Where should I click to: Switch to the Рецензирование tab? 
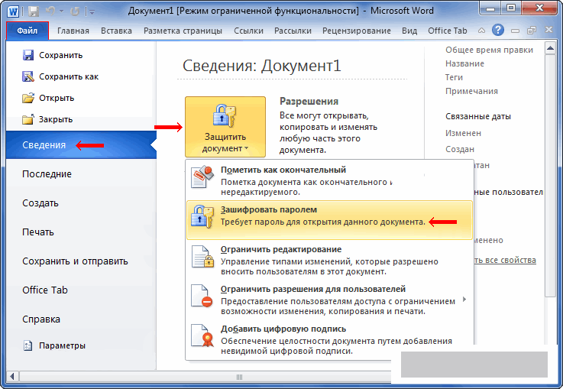357,31
